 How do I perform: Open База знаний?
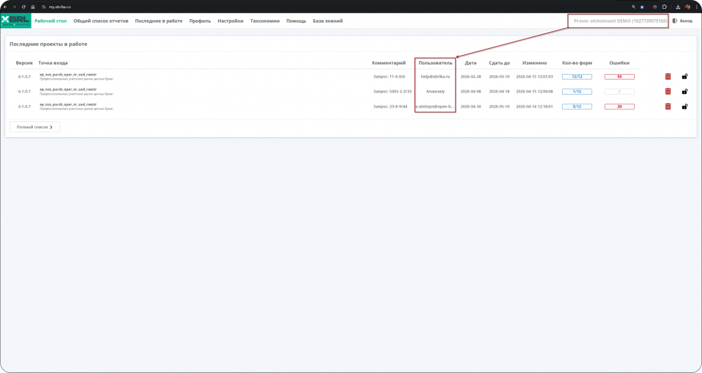328,21
